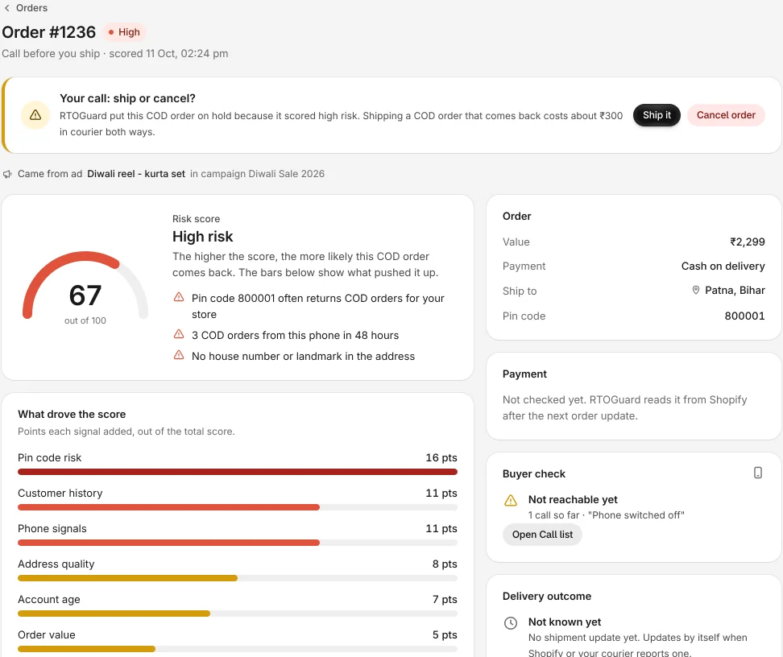This screenshot has height=657, width=783.
Task: Click the Not checked yet payment message
Action: pyautogui.click(x=624, y=408)
